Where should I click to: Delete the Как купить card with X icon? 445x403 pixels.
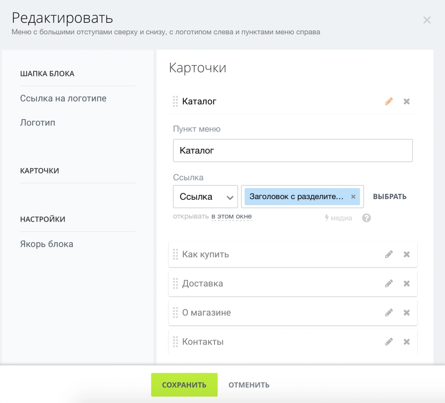click(406, 254)
